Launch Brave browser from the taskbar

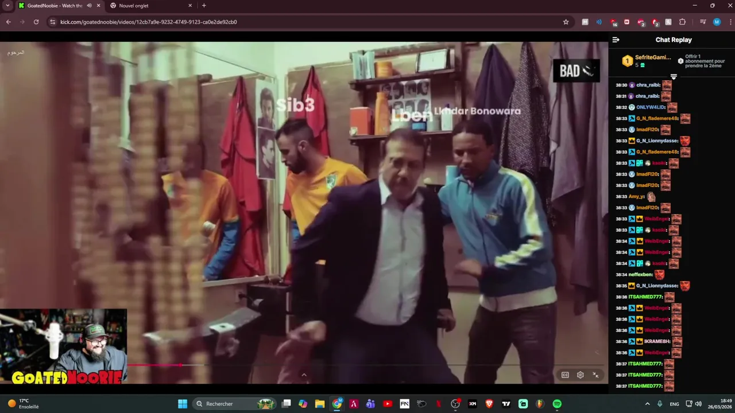tap(489, 404)
